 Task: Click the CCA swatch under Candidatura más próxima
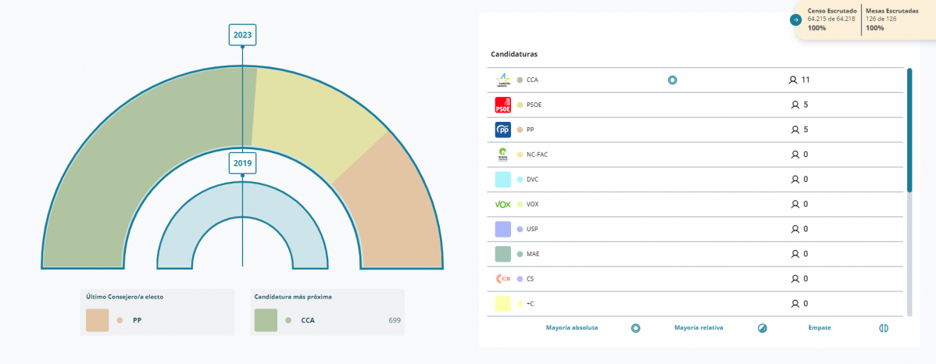pyautogui.click(x=266, y=319)
